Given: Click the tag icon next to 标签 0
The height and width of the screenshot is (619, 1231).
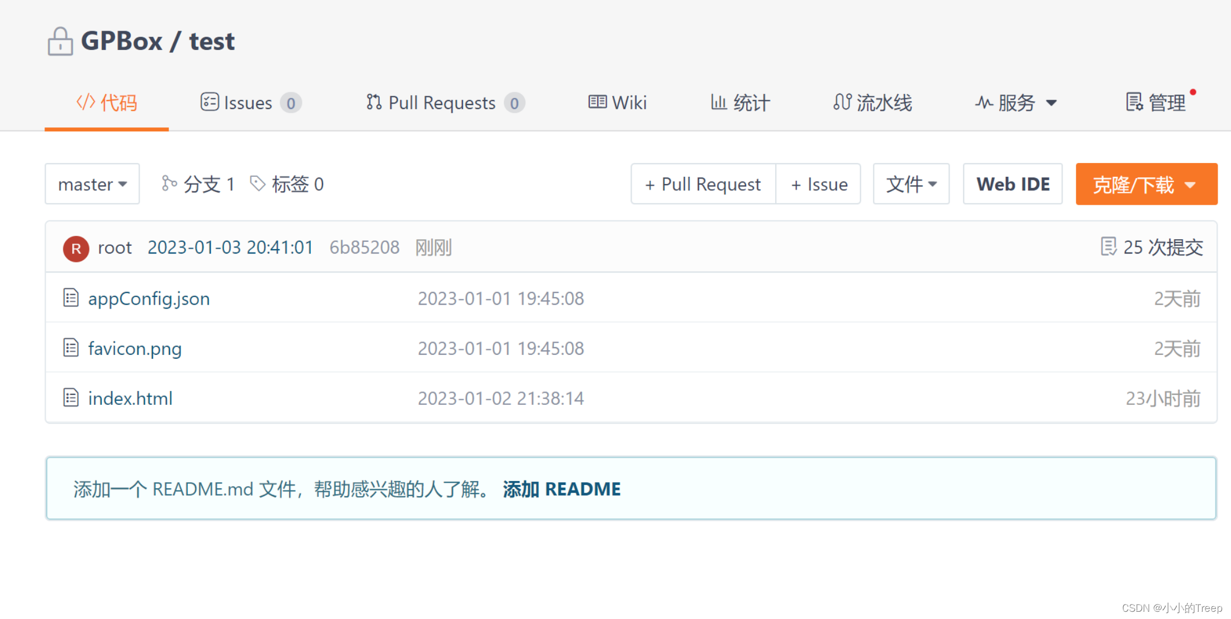Looking at the screenshot, I should click(x=257, y=184).
